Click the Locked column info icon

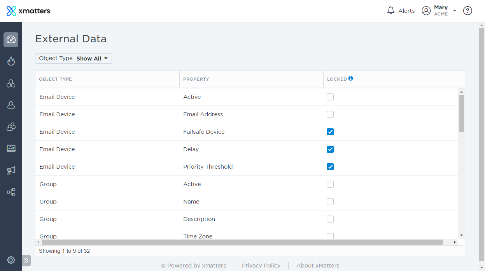coord(350,78)
